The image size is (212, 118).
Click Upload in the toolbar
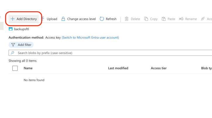tap(49, 19)
